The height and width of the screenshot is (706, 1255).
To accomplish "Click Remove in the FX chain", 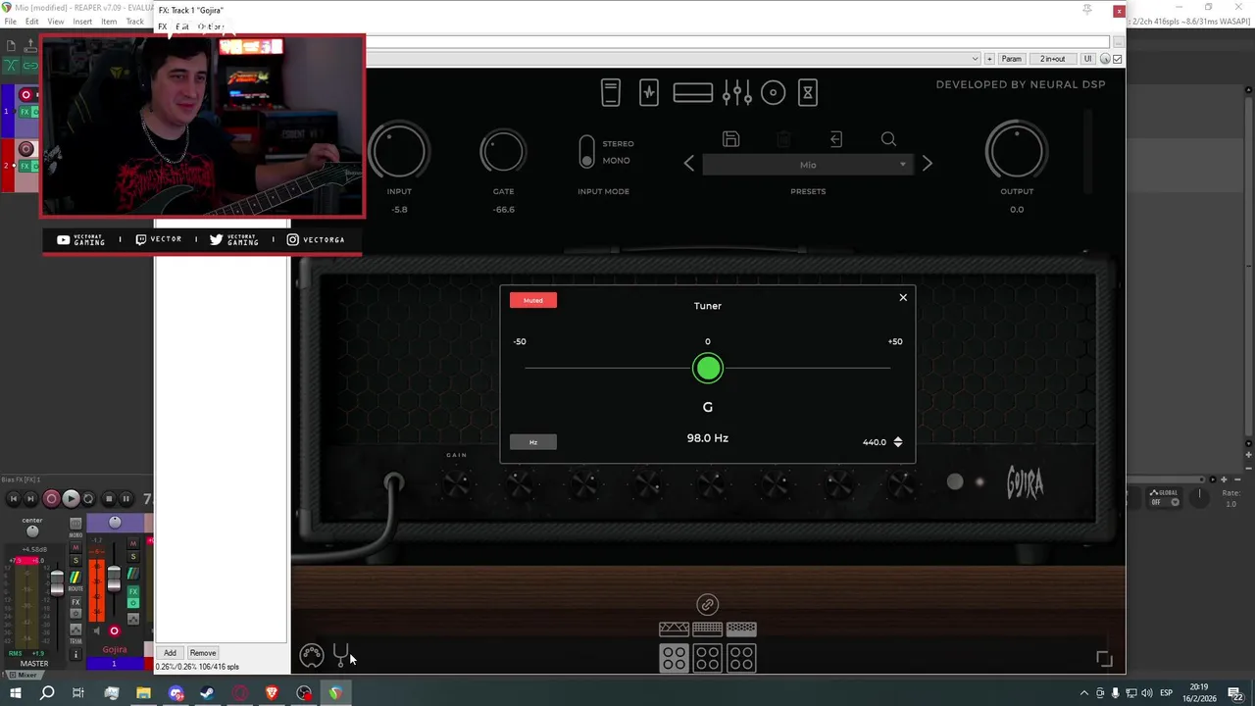I will 203,653.
